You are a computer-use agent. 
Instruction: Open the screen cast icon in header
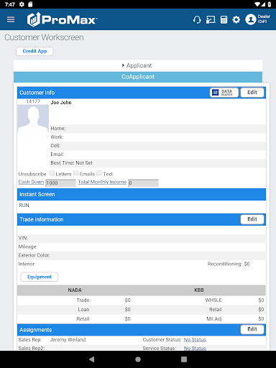point(211,19)
